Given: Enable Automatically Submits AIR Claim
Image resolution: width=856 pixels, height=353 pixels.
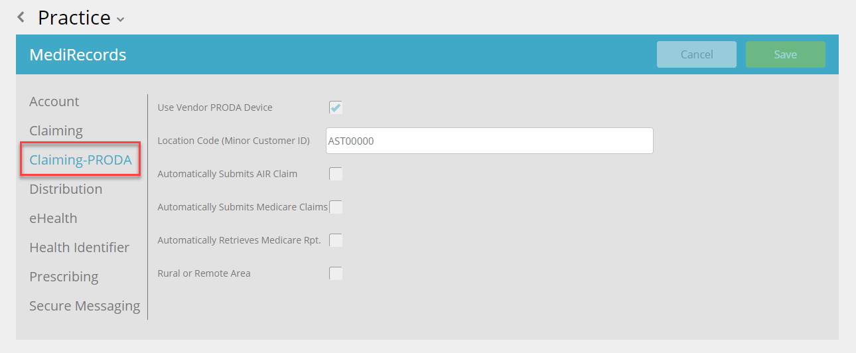Looking at the screenshot, I should 336,174.
